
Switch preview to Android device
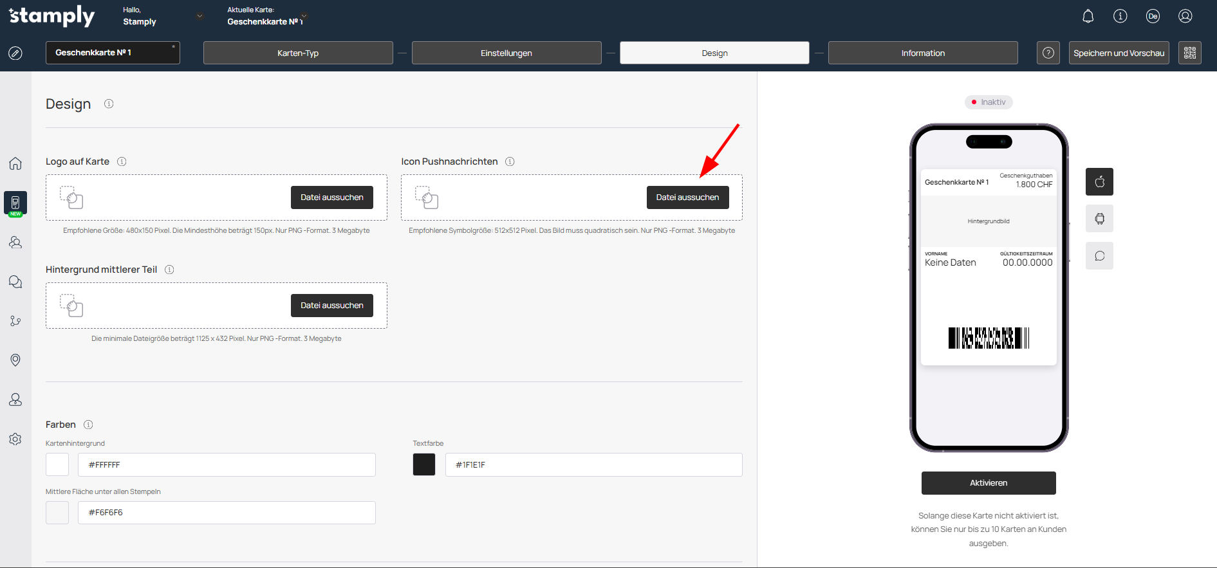[x=1099, y=219]
